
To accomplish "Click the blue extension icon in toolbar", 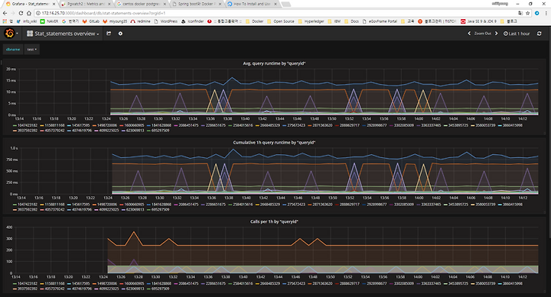I will click(537, 13).
